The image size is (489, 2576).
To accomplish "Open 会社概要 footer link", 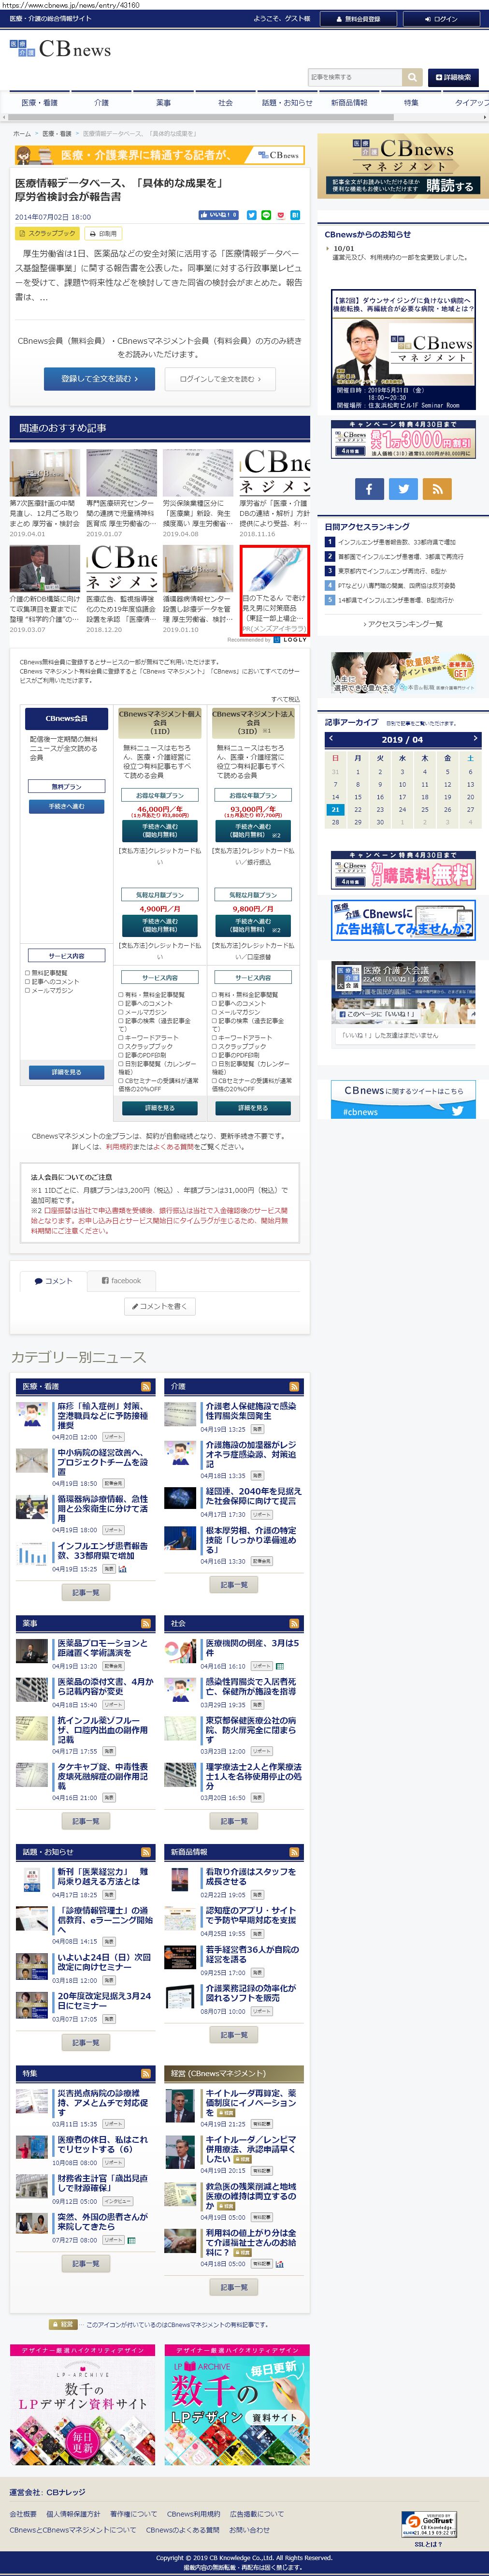I will [23, 2513].
